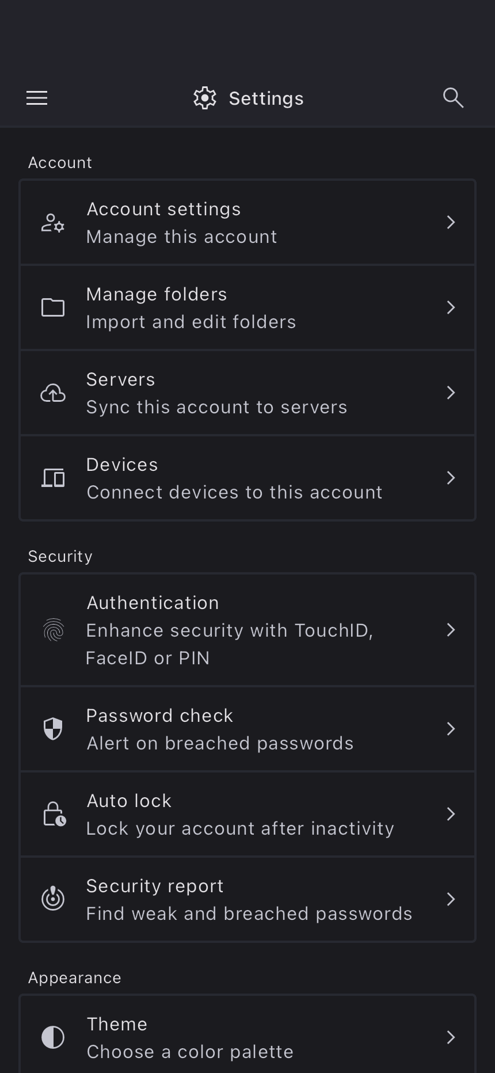Click the account settings person-gear icon

(53, 222)
